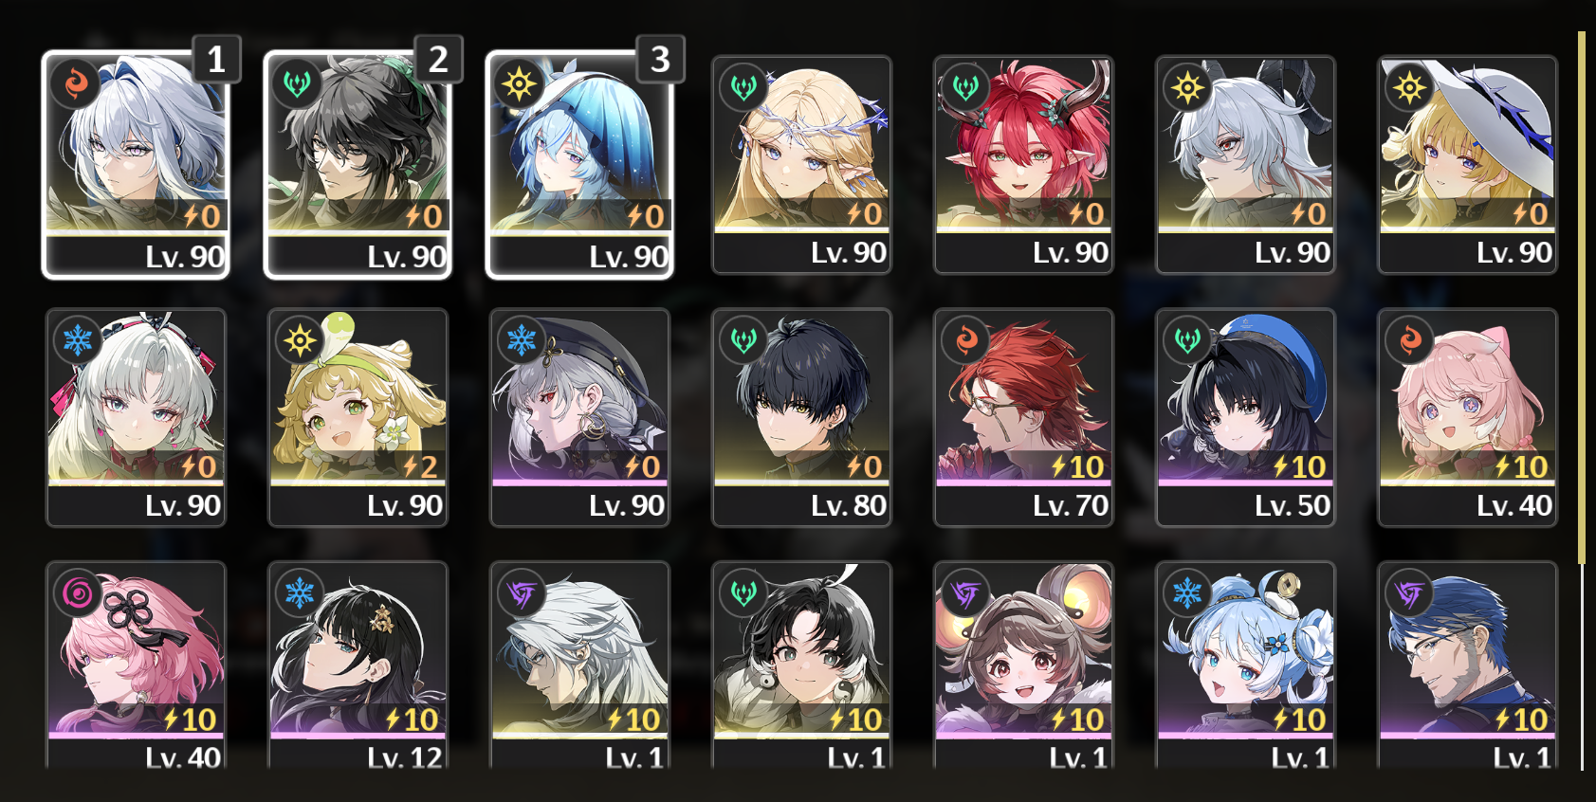This screenshot has width=1596, height=802.
Task: Click purple element icon on mouse-eared girl
Action: click(965, 593)
